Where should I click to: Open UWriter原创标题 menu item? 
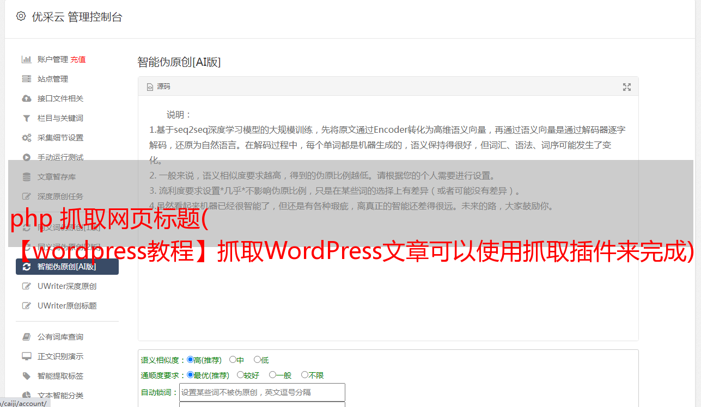67,306
